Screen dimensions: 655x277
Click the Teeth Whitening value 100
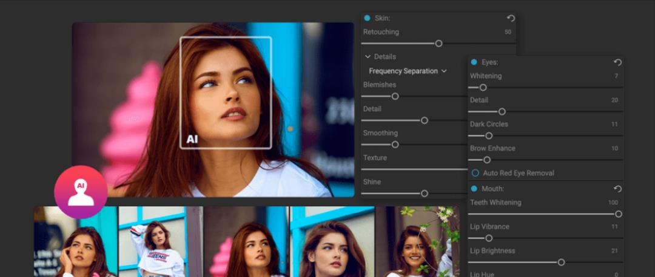[x=613, y=203]
